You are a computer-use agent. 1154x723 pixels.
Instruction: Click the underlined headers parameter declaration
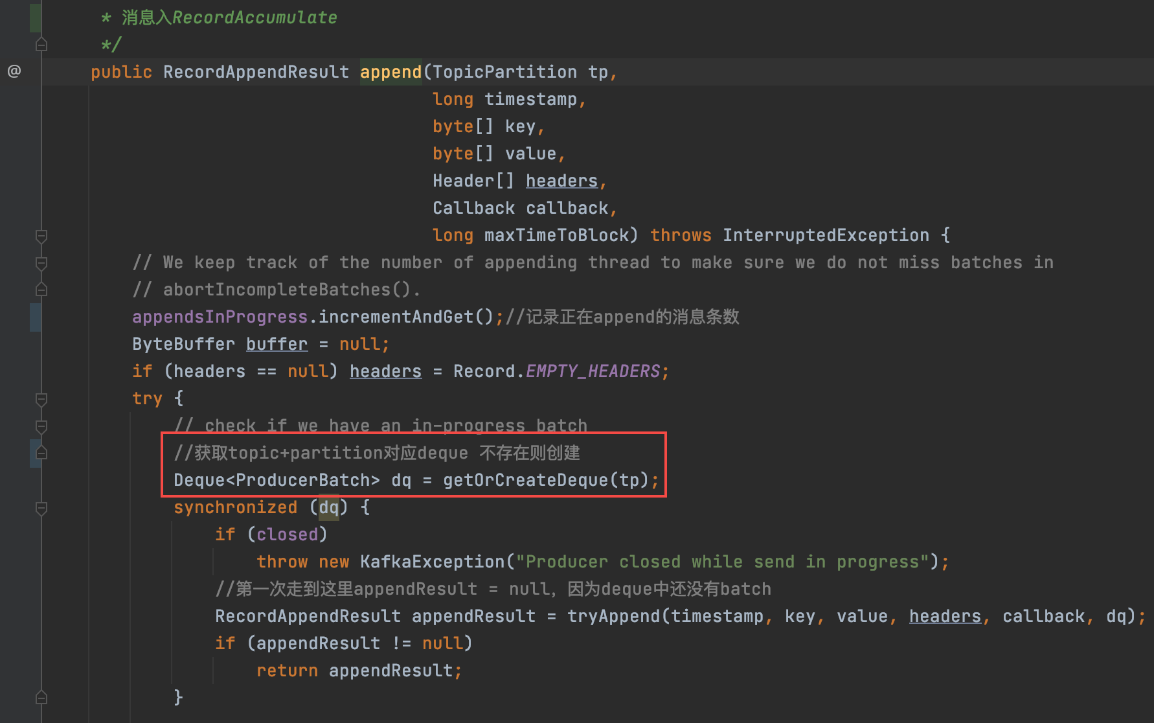[x=561, y=181]
